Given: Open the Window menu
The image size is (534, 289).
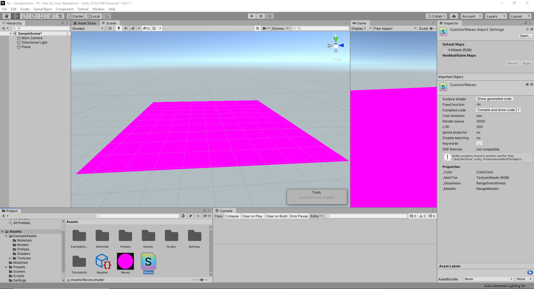Looking at the screenshot, I should 98,9.
